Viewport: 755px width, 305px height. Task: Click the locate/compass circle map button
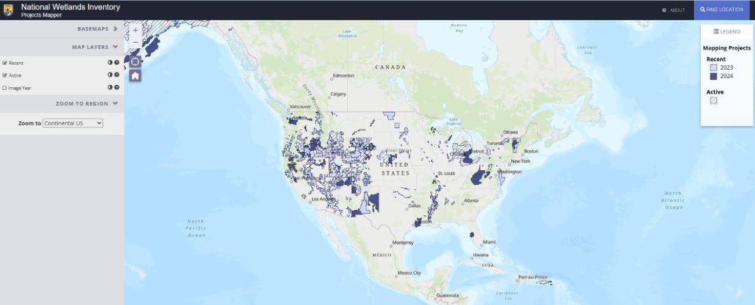pos(135,62)
